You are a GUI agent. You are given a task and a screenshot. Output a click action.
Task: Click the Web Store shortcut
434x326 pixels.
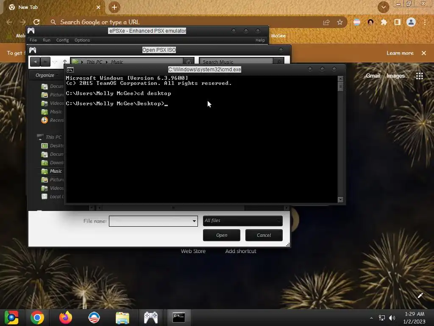point(193,251)
